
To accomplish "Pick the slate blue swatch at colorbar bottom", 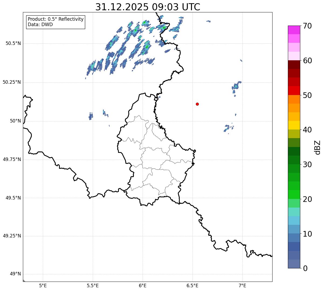I will coord(294,264).
